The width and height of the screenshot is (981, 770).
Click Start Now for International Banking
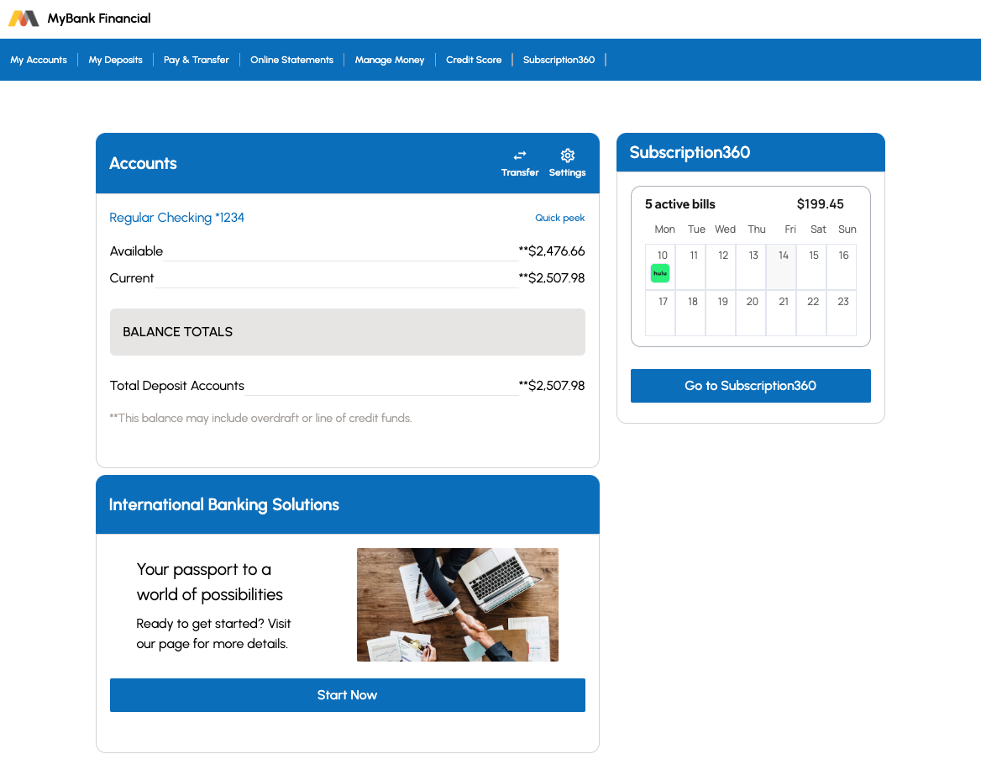347,695
